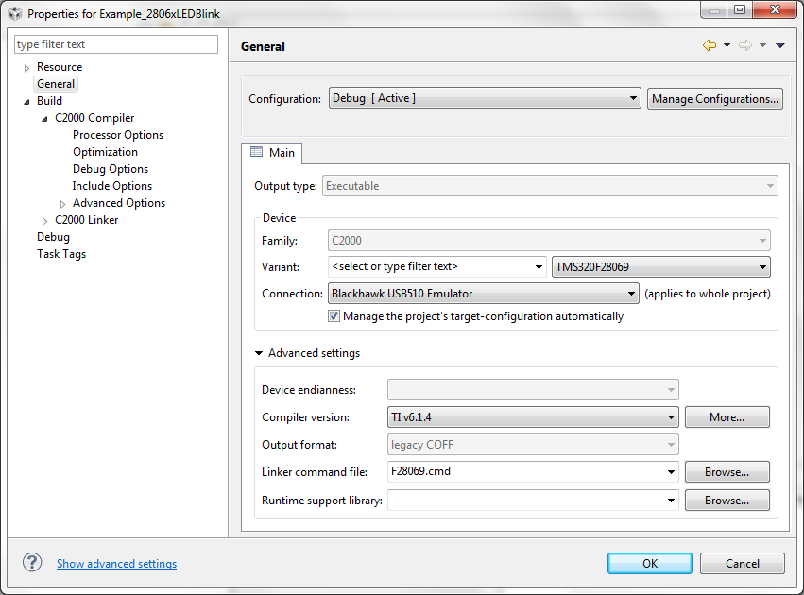804x595 pixels.
Task: Open the Compiler version dropdown
Action: tap(534, 416)
